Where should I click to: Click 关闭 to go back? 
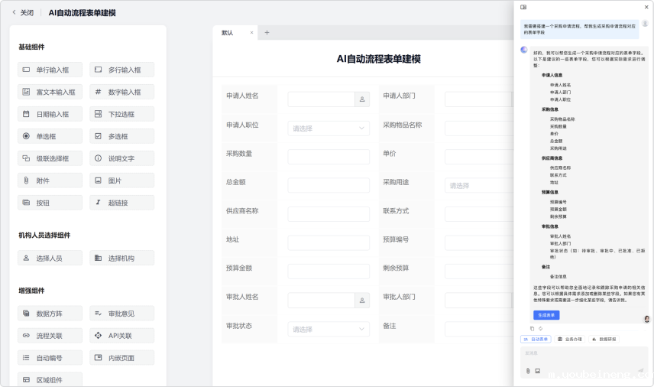point(23,13)
